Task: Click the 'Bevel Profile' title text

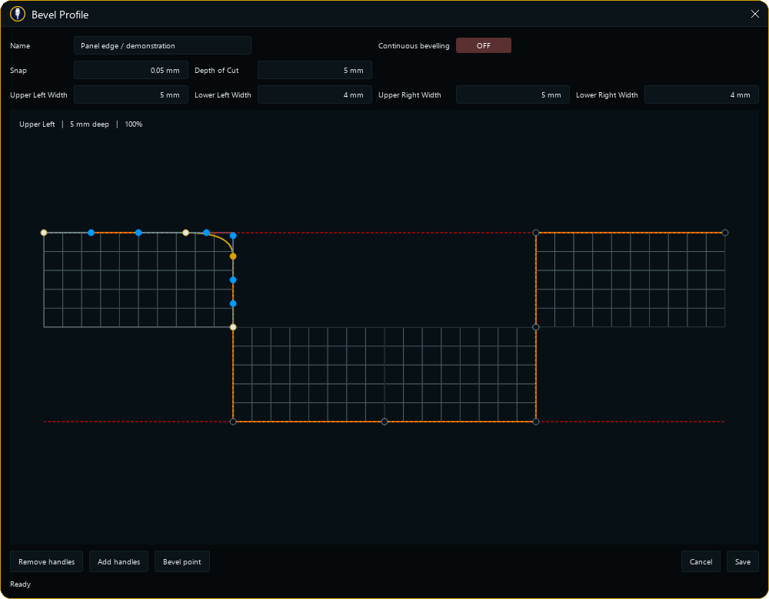Action: coord(60,15)
